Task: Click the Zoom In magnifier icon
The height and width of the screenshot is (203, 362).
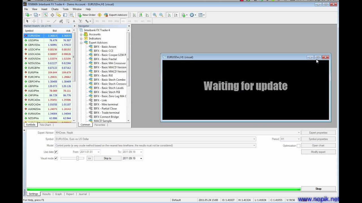Action: pyautogui.click(x=155, y=15)
